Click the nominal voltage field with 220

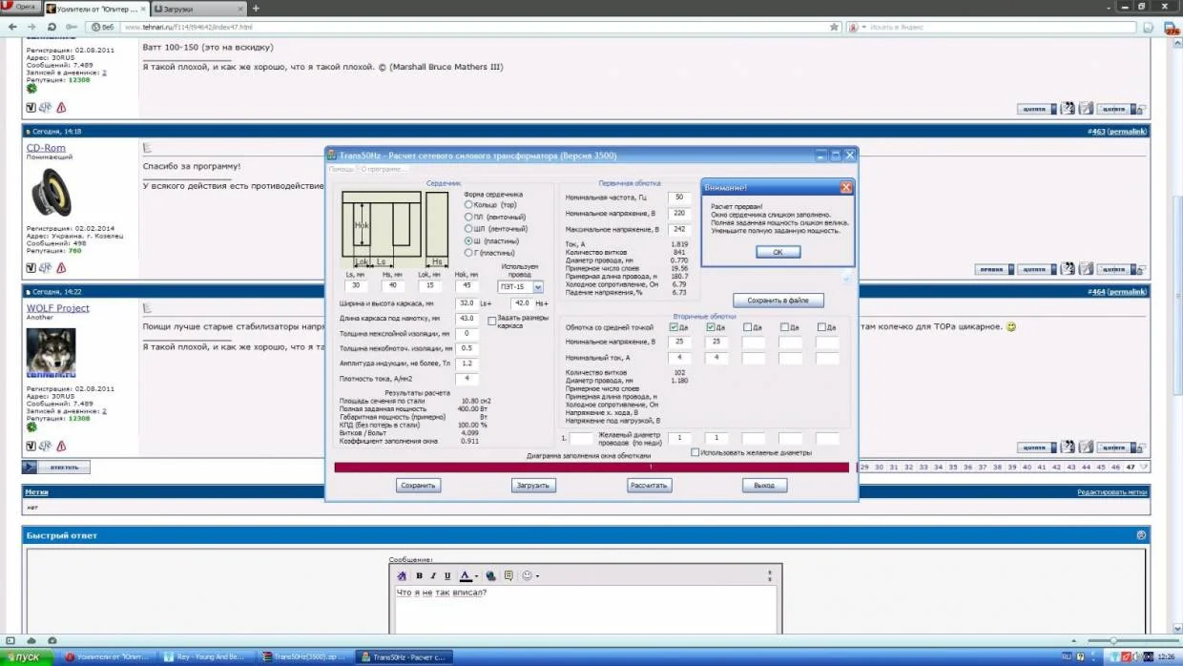679,214
